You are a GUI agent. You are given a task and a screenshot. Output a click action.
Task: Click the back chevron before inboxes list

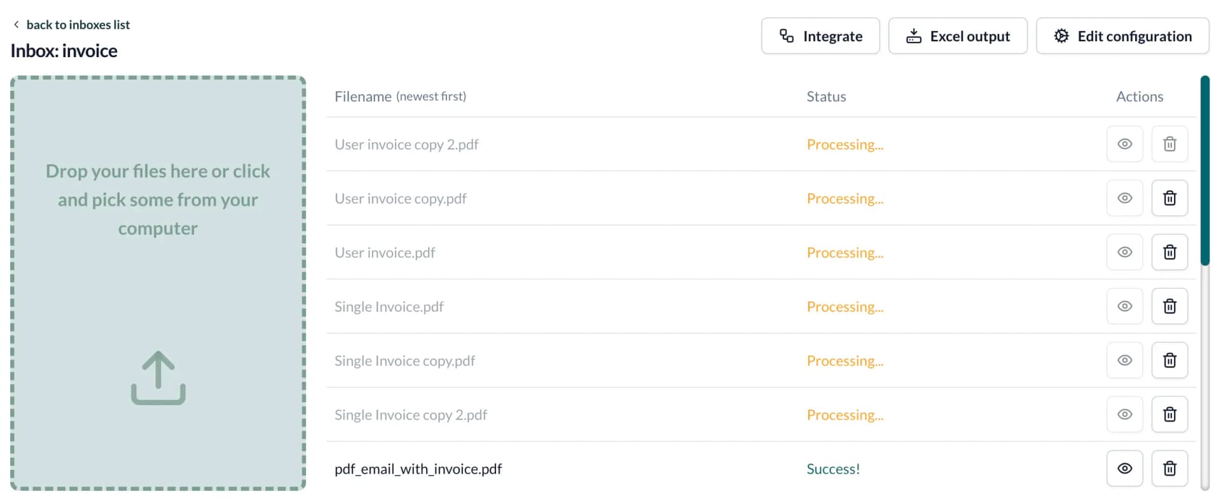point(15,24)
